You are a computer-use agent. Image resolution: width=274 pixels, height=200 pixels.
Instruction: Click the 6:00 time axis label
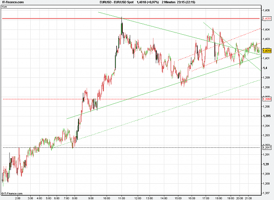pyautogui.click(x=57, y=198)
